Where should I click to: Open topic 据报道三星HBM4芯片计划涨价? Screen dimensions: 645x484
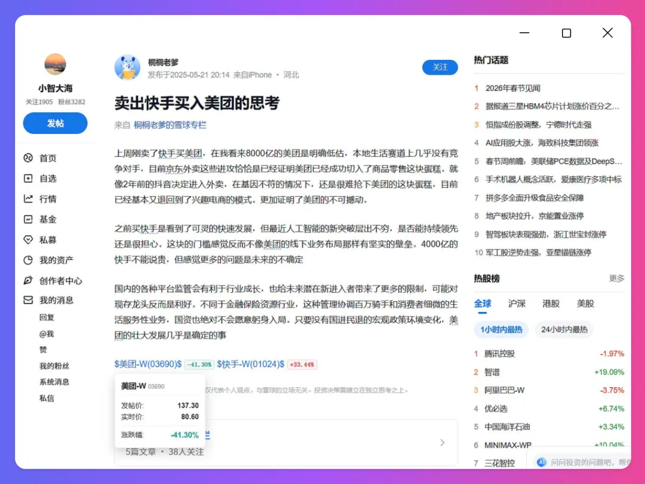click(x=552, y=106)
